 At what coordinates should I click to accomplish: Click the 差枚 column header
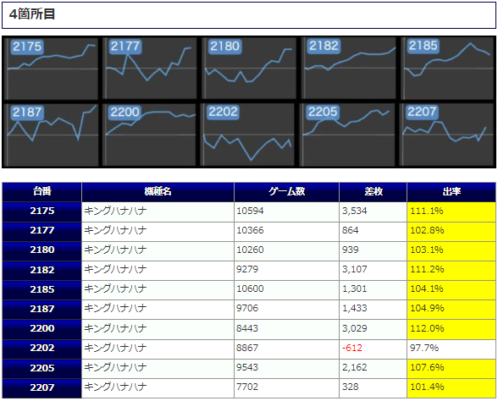(x=373, y=192)
